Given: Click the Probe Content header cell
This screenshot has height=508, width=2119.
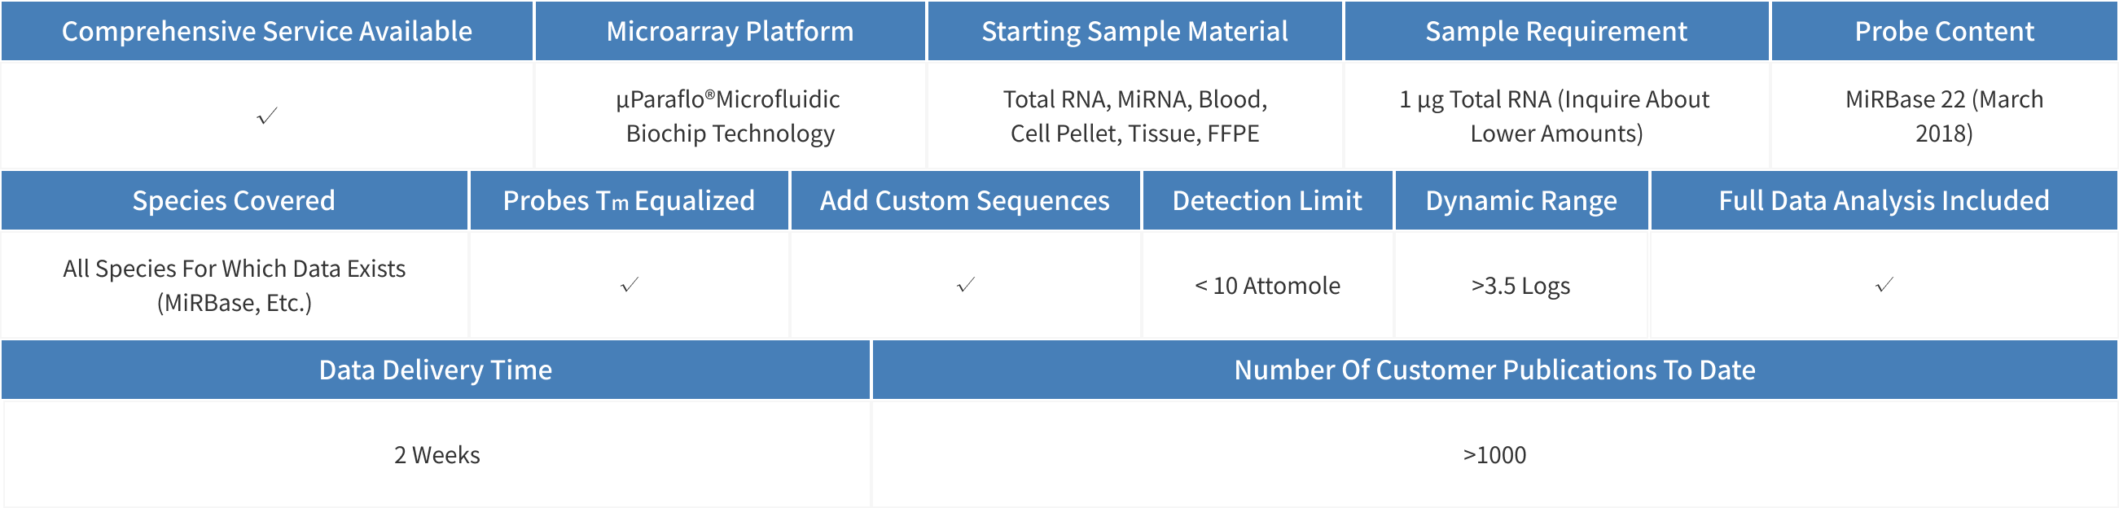Looking at the screenshot, I should pyautogui.click(x=1944, y=31).
